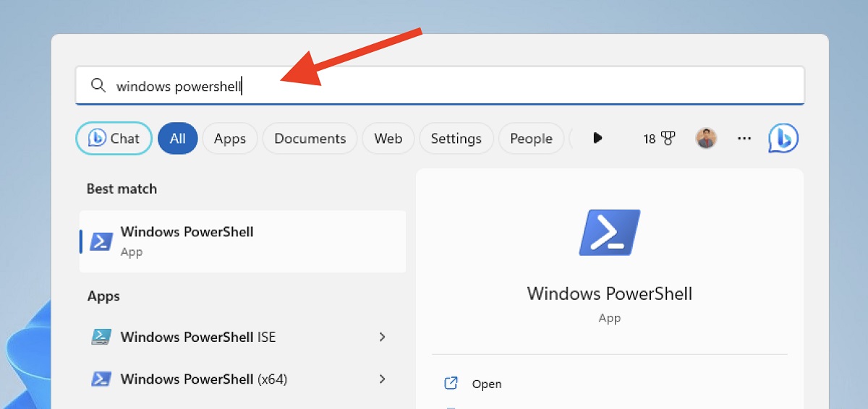Click the search magnifier icon
The image size is (868, 409).
[98, 86]
